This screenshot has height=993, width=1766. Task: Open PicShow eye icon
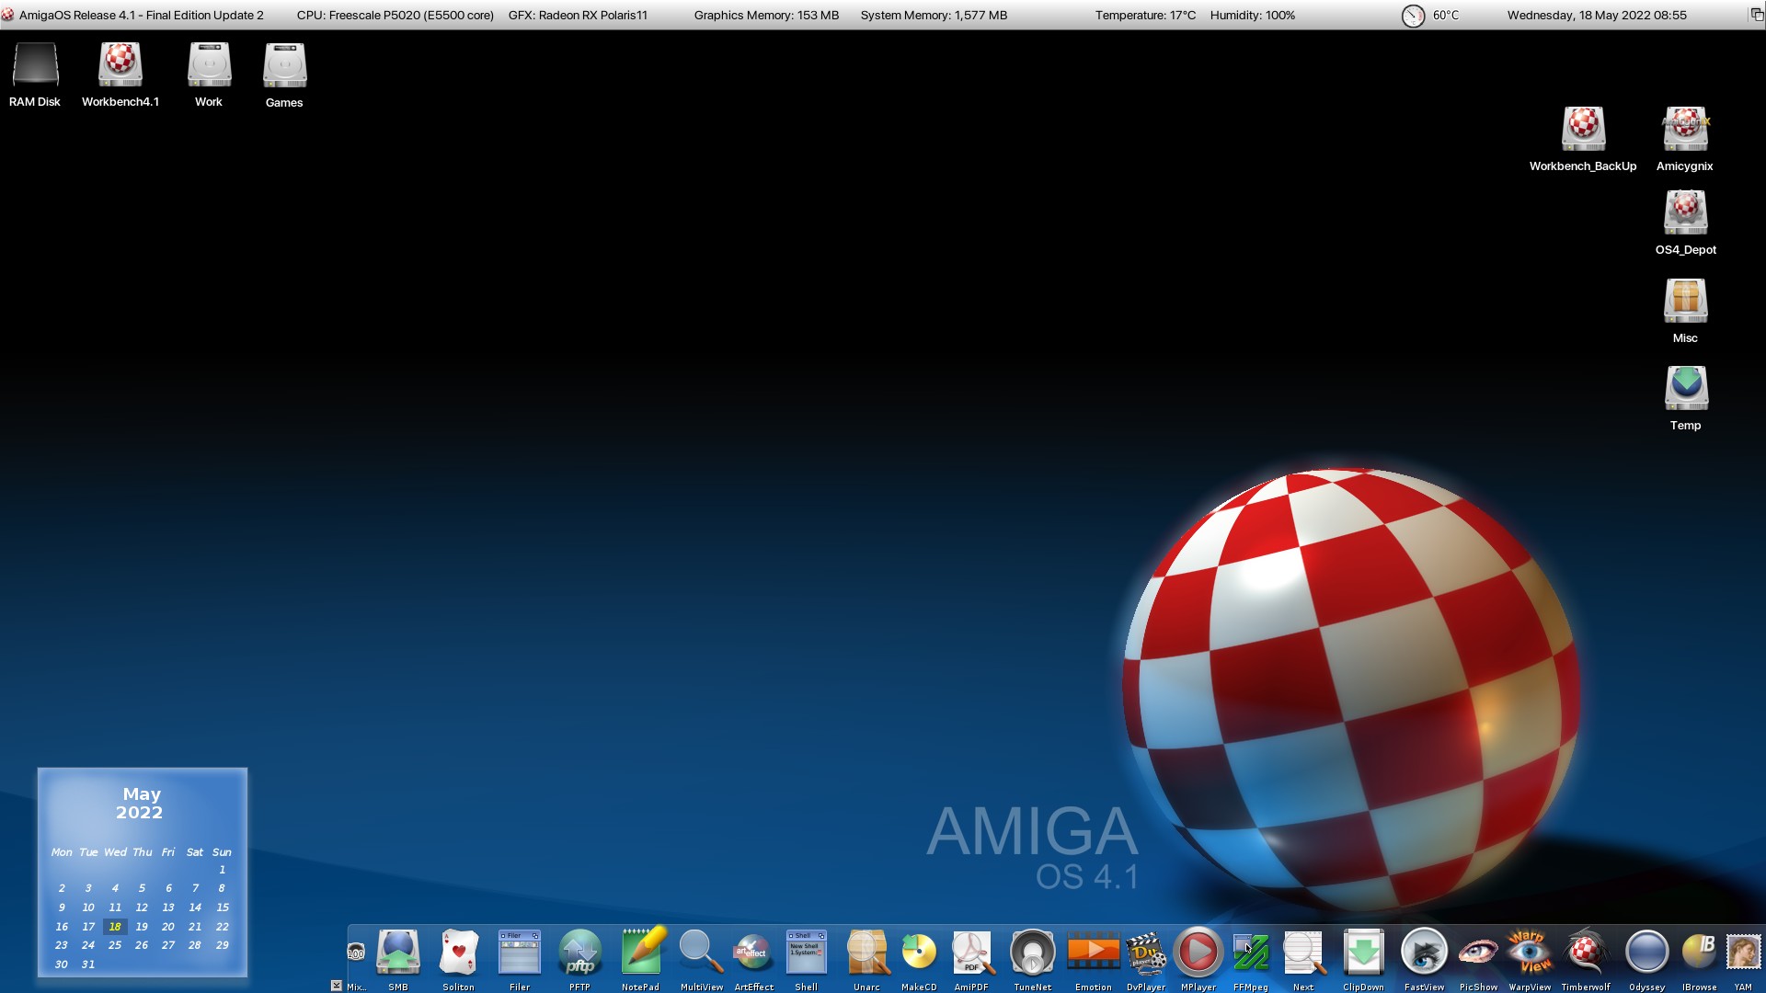pyautogui.click(x=1478, y=953)
